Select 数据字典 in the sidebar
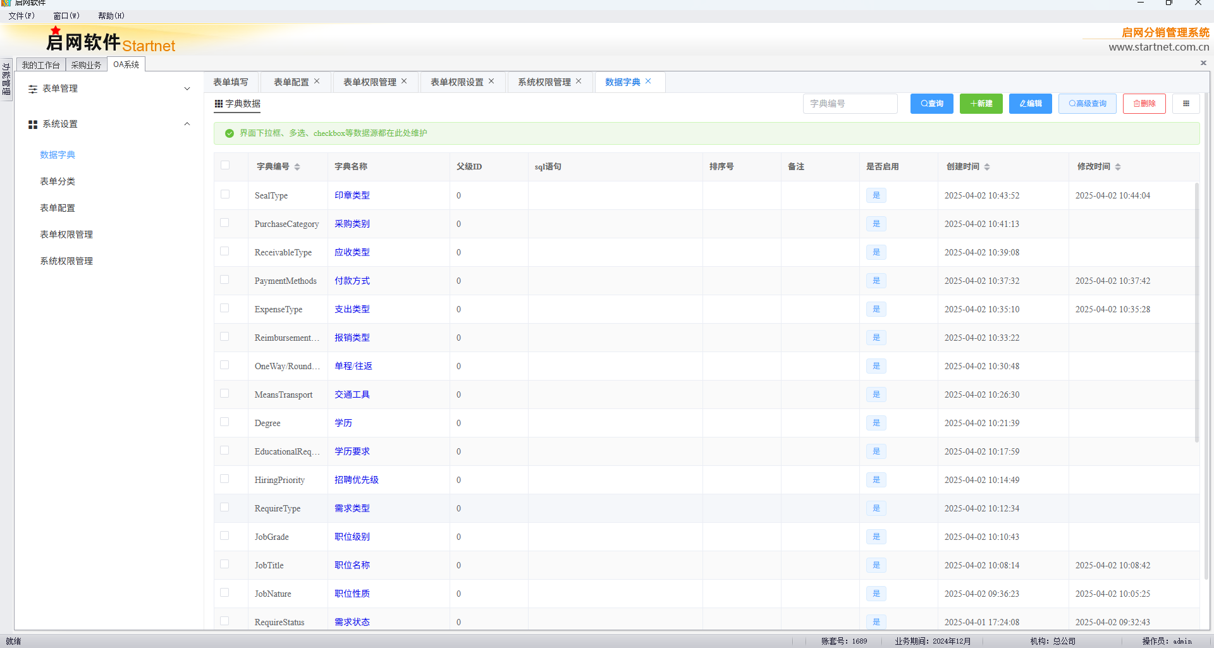The height and width of the screenshot is (648, 1214). (x=58, y=155)
